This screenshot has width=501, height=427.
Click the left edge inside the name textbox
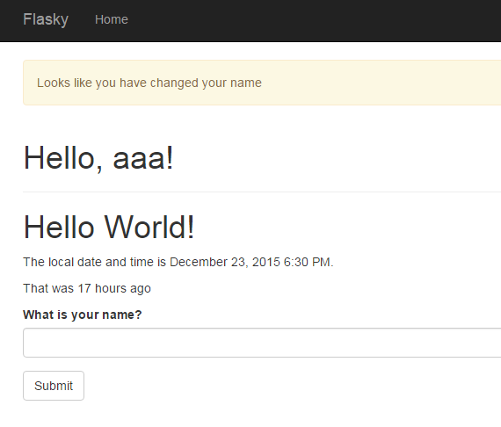click(31, 343)
